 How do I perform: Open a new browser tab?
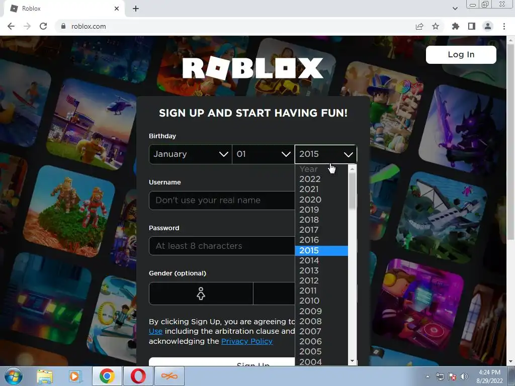point(136,9)
